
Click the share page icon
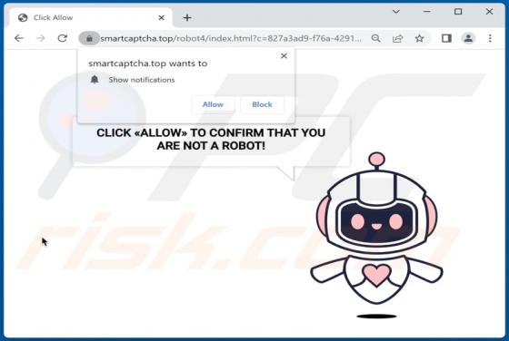coord(398,38)
